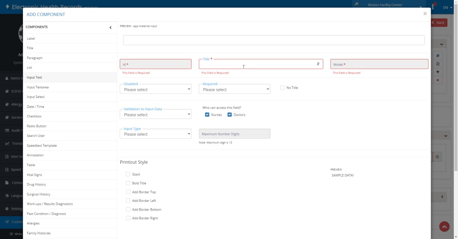Expand the Input Type dropdown
458x239 pixels.
point(155,134)
